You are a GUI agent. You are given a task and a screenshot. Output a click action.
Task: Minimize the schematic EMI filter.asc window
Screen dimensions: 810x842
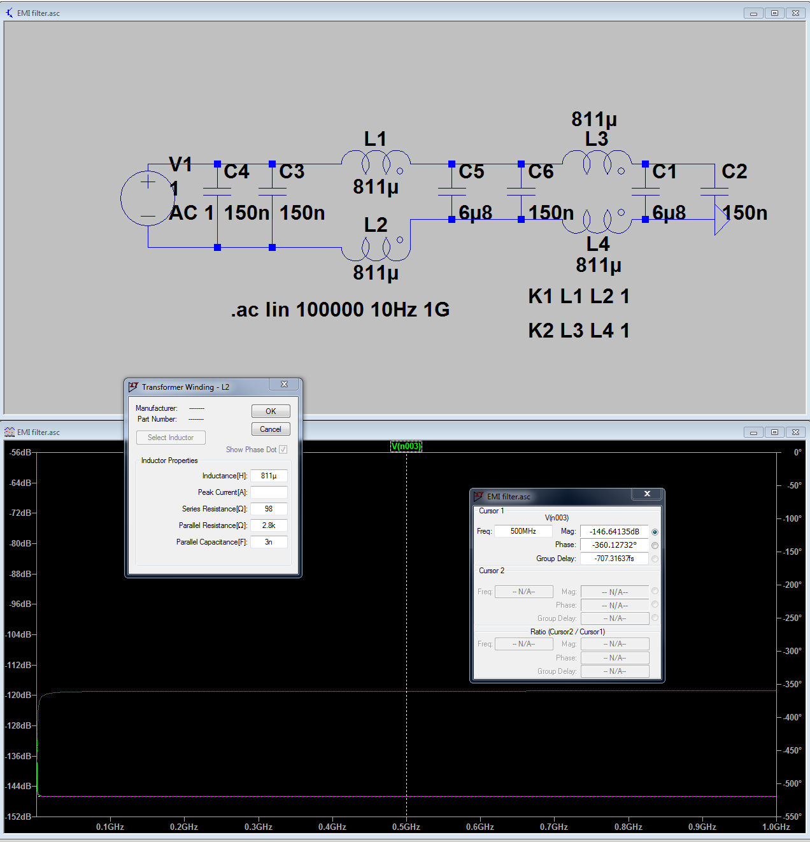coord(753,13)
